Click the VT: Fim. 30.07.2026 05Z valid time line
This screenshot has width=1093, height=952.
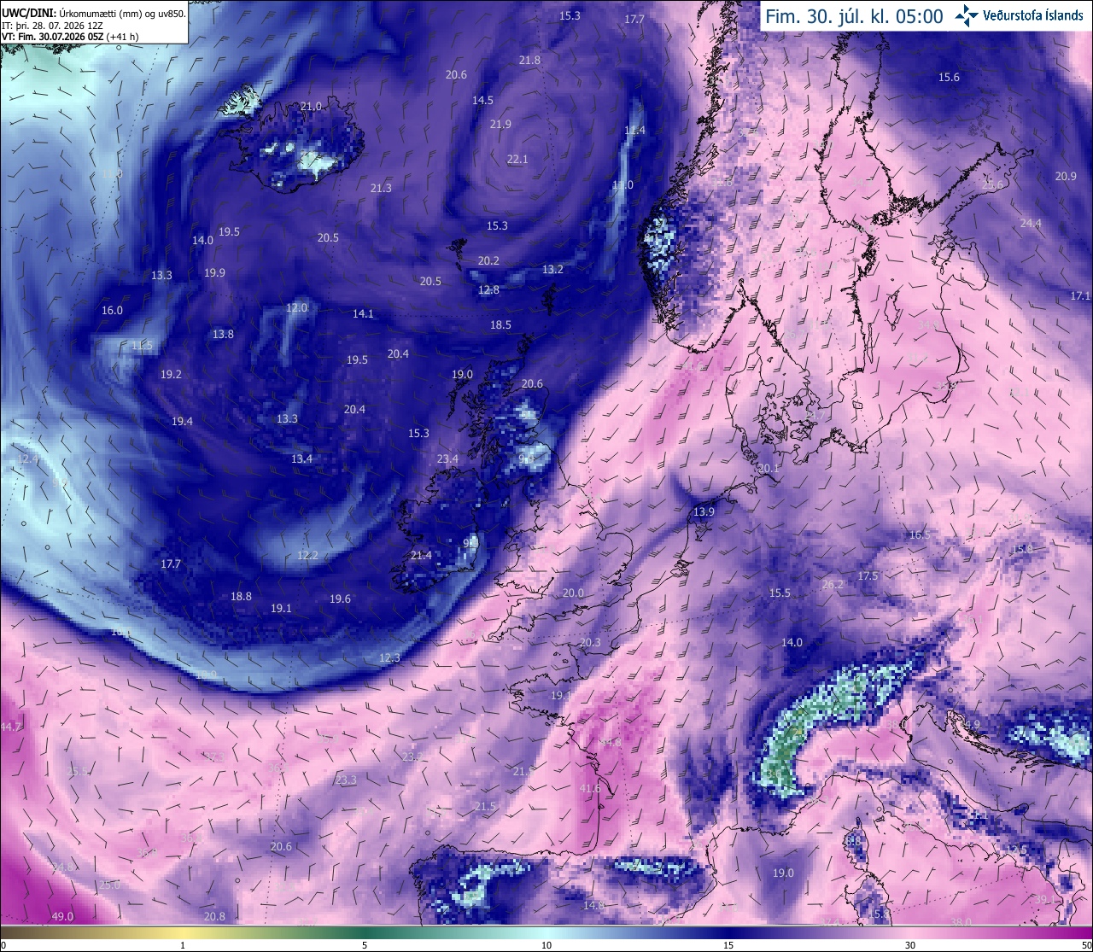(x=70, y=36)
